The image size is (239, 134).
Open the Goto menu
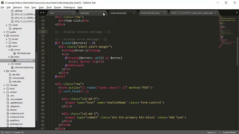(41, 7)
